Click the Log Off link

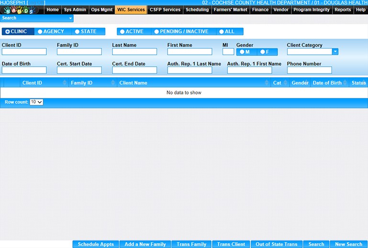[x=36, y=3]
